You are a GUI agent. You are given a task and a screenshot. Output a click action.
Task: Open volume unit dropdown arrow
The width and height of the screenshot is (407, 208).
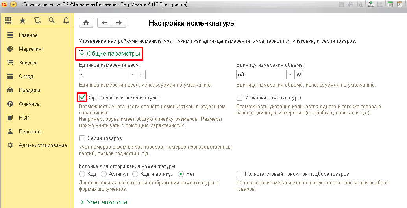pos(290,74)
